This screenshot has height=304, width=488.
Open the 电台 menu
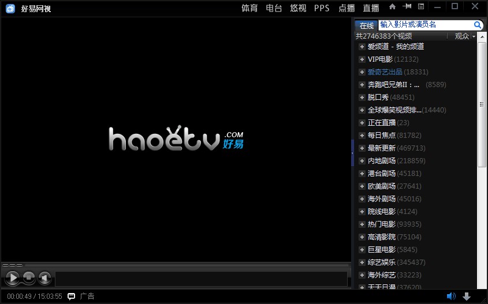[274, 8]
